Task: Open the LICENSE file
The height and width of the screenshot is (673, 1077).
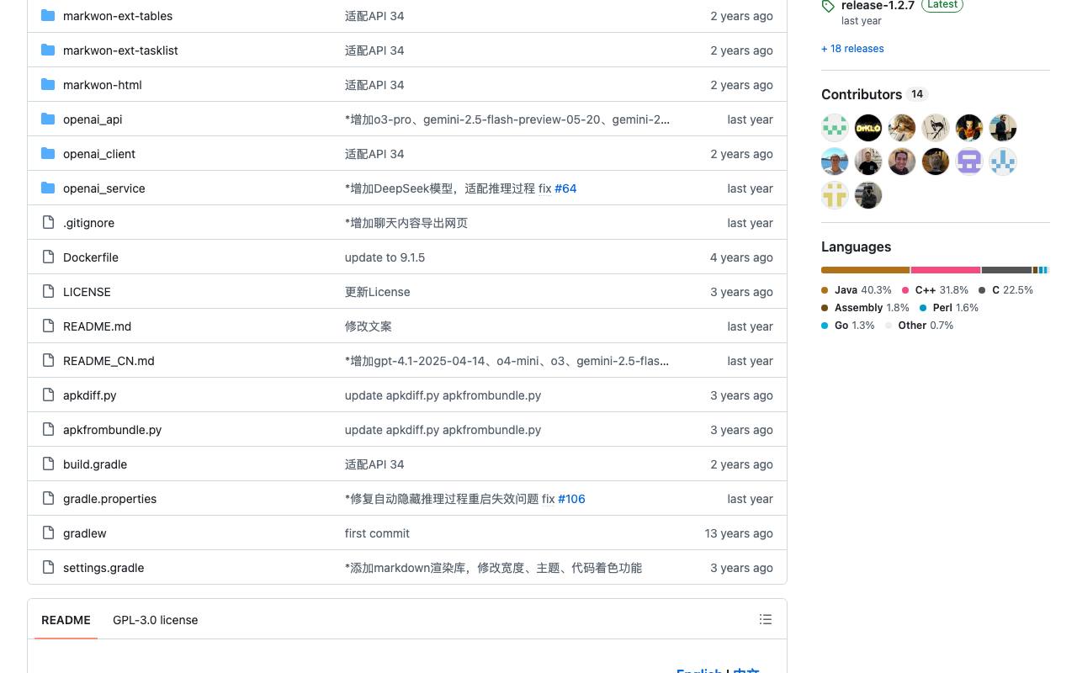Action: click(87, 292)
